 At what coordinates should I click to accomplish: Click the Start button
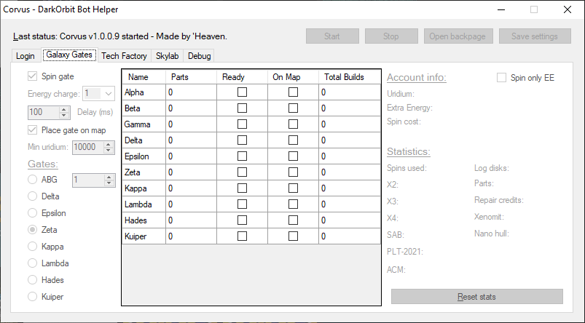pyautogui.click(x=332, y=36)
